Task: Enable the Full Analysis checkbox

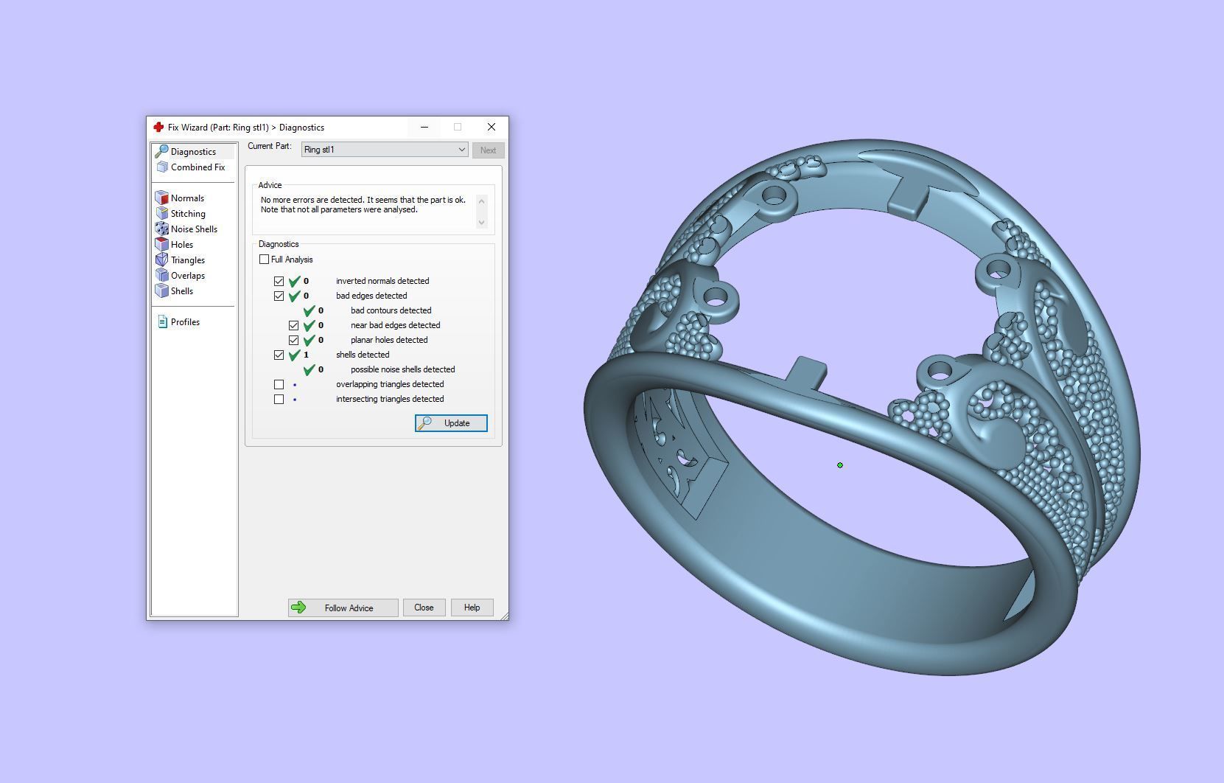Action: pos(264,260)
